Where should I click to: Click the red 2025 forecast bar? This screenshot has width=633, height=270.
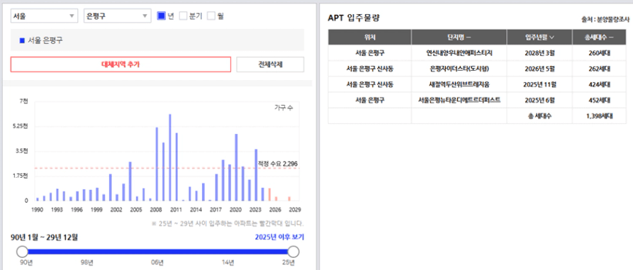click(x=269, y=194)
